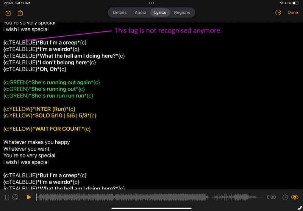Tap the circular metronome icon

click(x=16, y=197)
